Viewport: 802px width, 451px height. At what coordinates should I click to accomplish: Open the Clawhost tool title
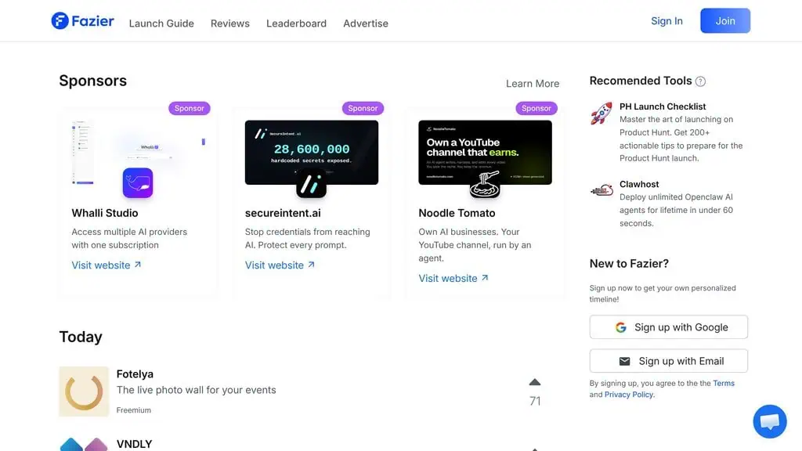639,184
